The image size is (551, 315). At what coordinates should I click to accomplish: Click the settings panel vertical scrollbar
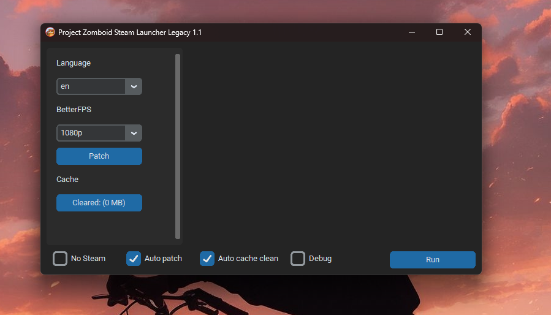coord(178,146)
